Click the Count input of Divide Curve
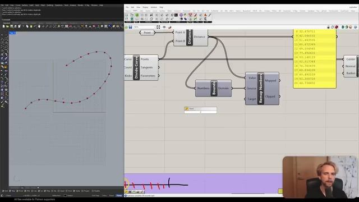Screen dimensions: 359x202 pyautogui.click(x=128, y=67)
